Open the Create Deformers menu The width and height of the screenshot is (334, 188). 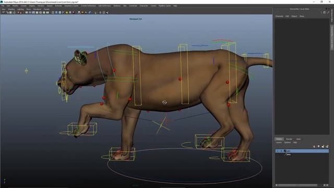88,6
